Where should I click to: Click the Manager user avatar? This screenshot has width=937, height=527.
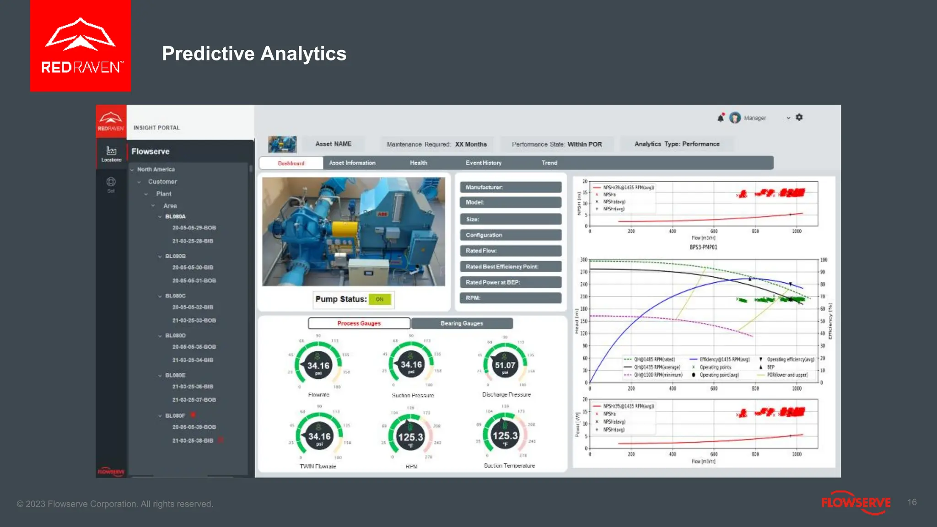click(735, 118)
